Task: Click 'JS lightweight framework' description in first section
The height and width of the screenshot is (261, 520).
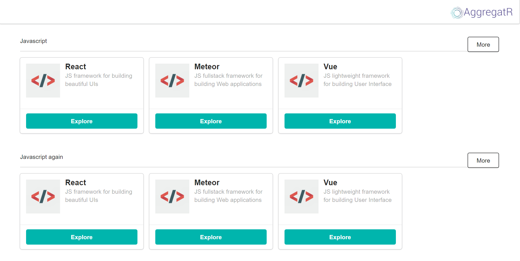Action: coord(358,80)
